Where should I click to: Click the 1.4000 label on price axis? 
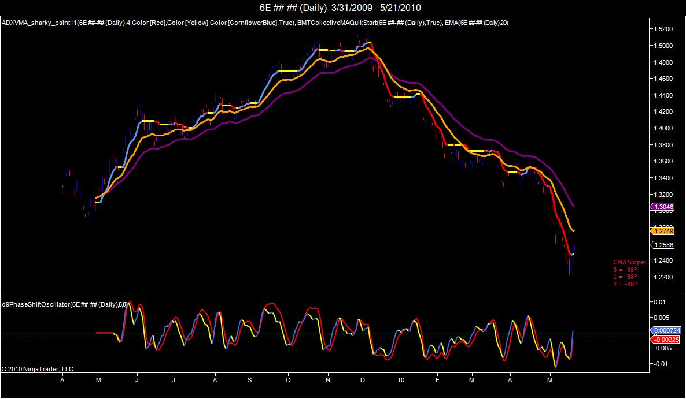[x=663, y=128]
